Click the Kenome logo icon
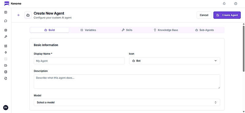This screenshot has width=245, height=113. click(7, 3)
